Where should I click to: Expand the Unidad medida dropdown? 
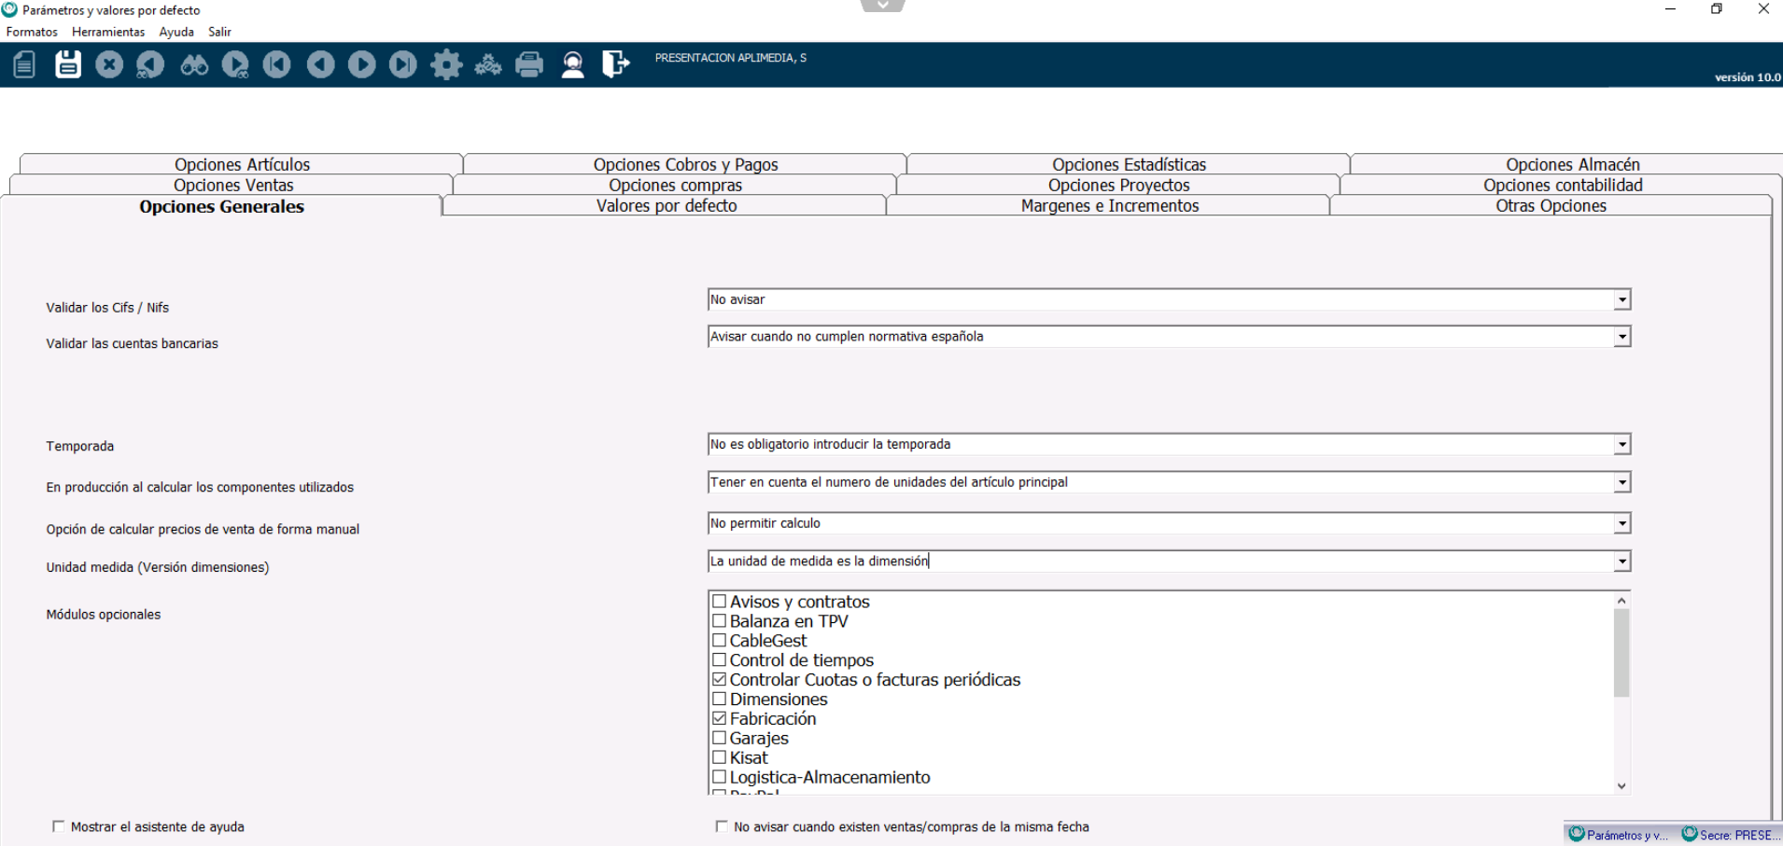click(x=1622, y=562)
